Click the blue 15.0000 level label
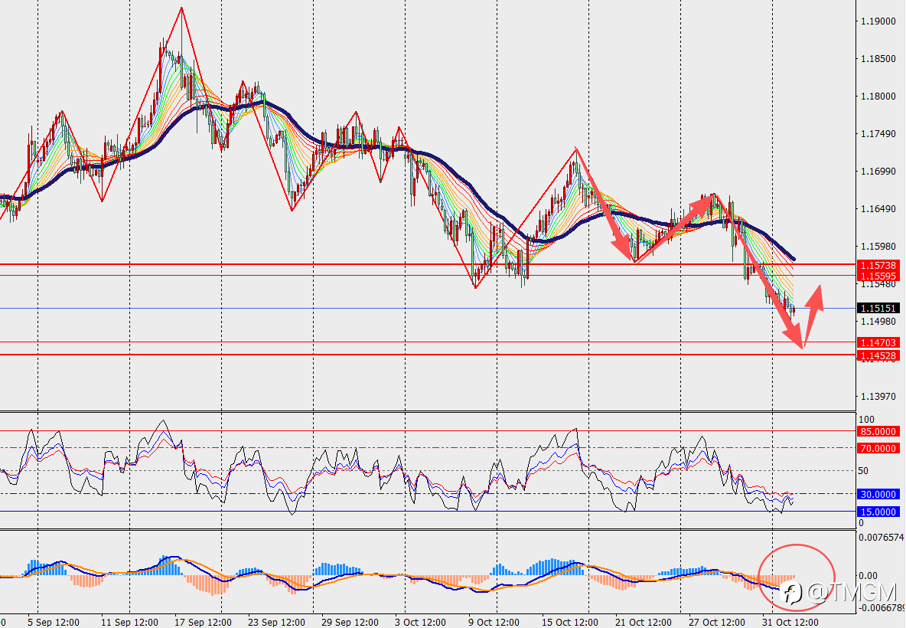This screenshot has width=906, height=628. pos(878,512)
